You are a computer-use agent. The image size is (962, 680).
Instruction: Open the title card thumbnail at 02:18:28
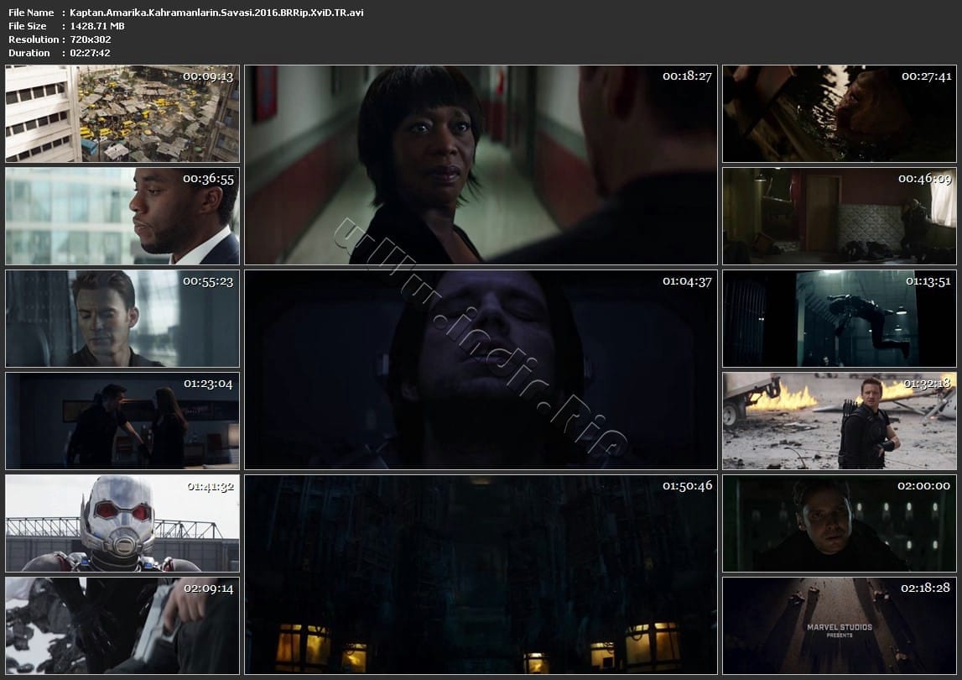coord(840,625)
